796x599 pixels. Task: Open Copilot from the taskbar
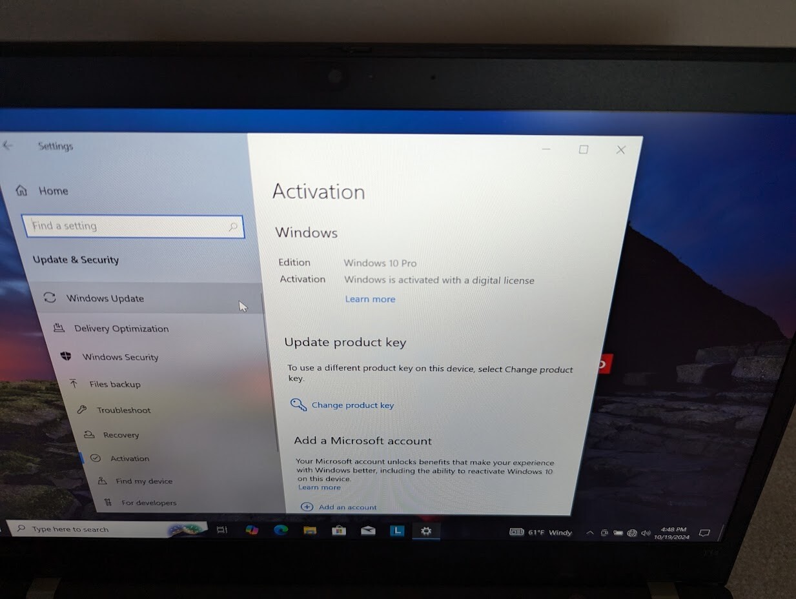click(252, 530)
